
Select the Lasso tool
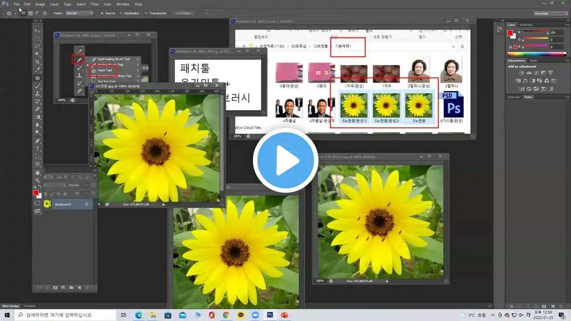[x=38, y=46]
